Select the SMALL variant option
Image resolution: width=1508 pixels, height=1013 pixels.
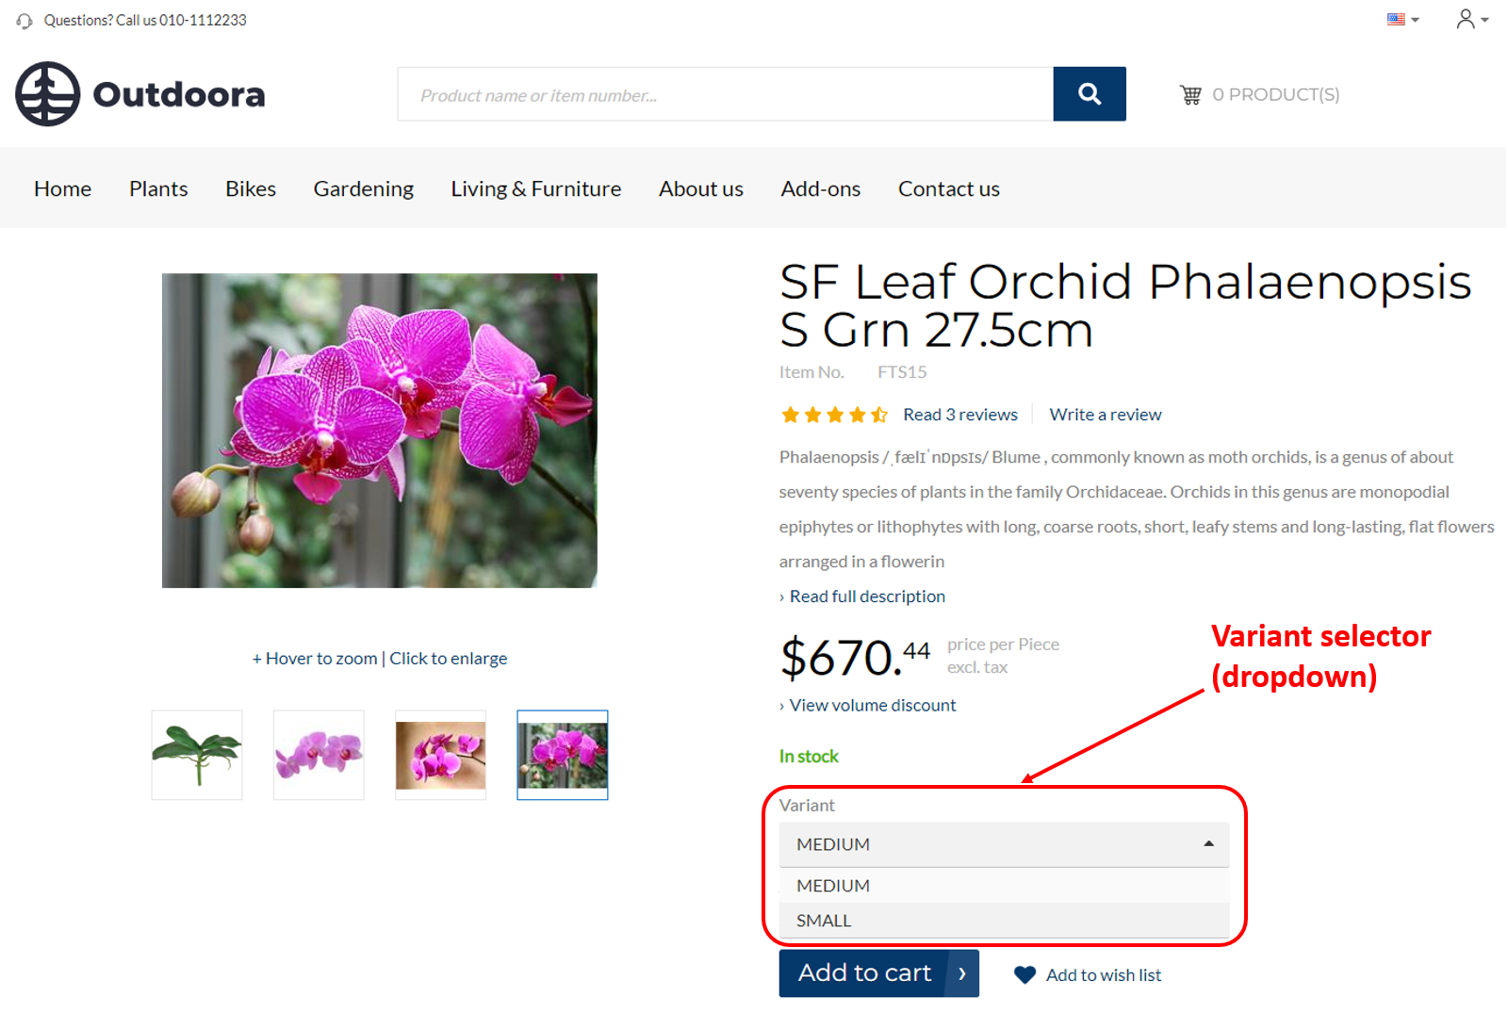824,921
